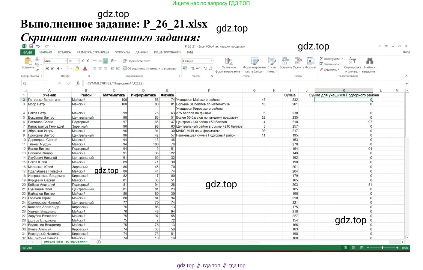Expand Условное форматирование menu

(x=229, y=65)
